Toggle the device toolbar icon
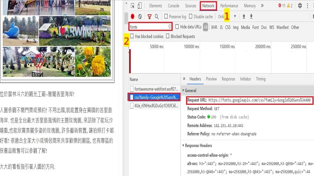The height and width of the screenshot is (176, 314). click(141, 6)
